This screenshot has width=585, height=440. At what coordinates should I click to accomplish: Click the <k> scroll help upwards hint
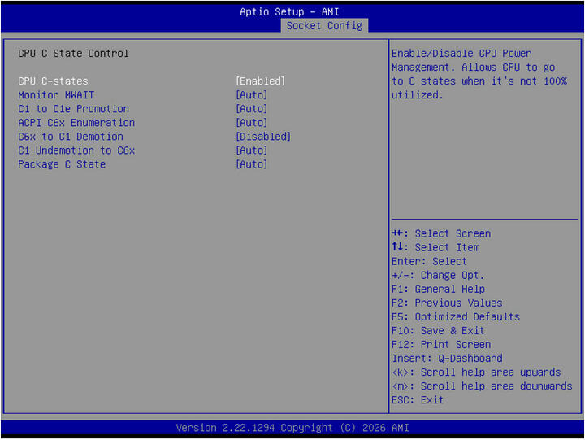pos(476,372)
